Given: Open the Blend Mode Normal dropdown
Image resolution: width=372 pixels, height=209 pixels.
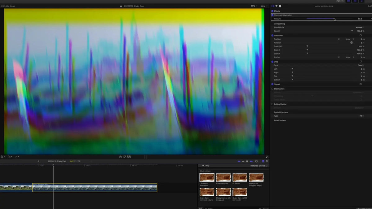Looking at the screenshot, I should (360, 27).
